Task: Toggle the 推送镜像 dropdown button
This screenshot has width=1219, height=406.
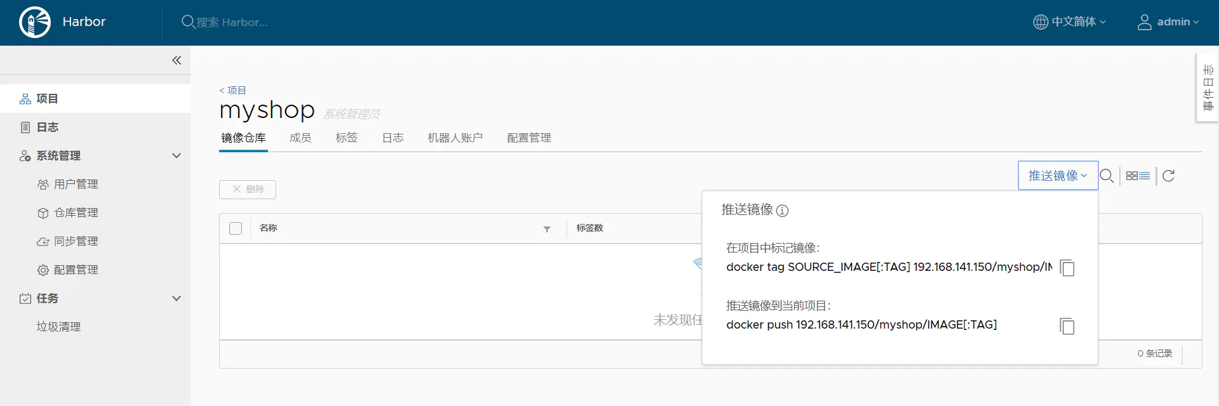Action: click(x=1058, y=176)
